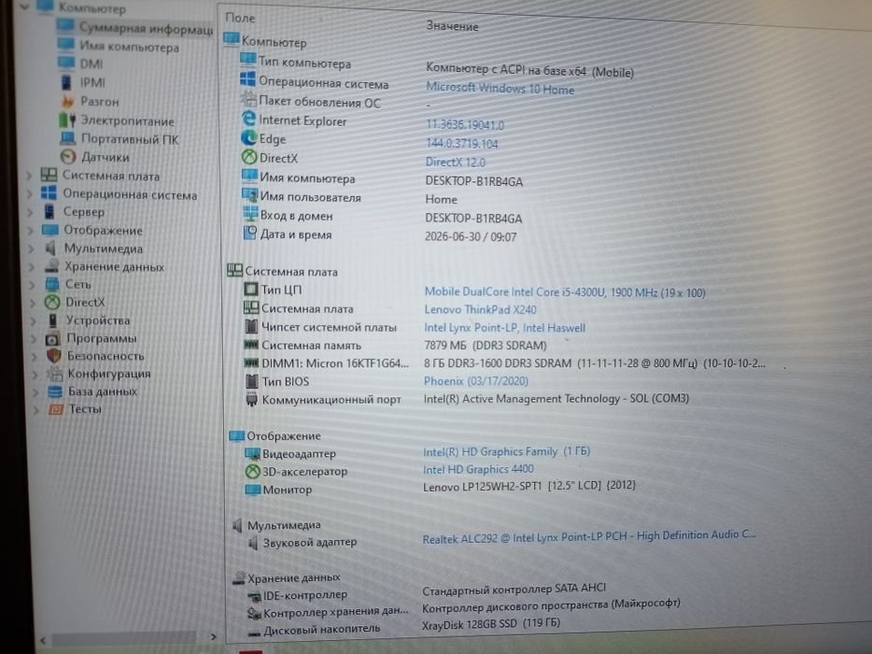
Task: Expand the Сеть tree node
Action: point(33,285)
